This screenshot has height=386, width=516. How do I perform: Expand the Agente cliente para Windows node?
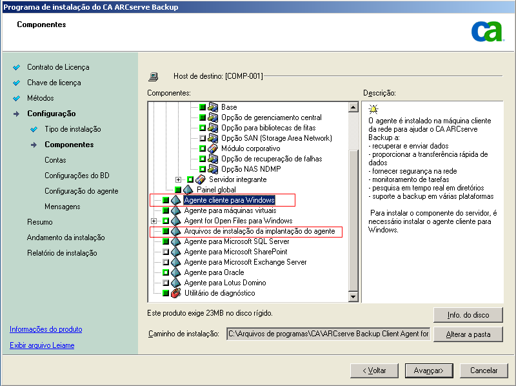pyautogui.click(x=153, y=199)
